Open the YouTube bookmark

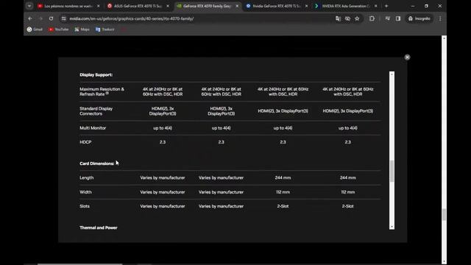click(x=59, y=29)
